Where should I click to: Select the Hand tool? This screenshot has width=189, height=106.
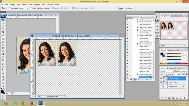coord(3,83)
